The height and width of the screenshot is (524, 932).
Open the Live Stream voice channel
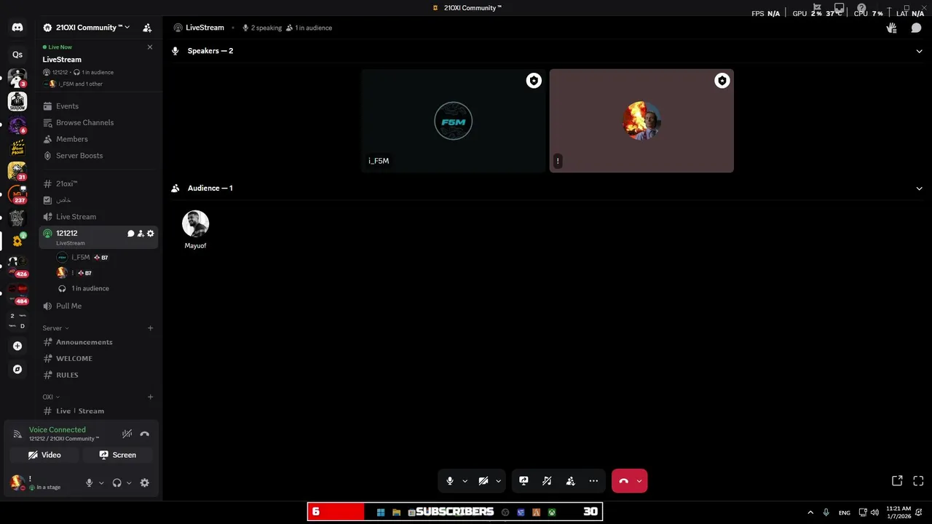coord(98,217)
